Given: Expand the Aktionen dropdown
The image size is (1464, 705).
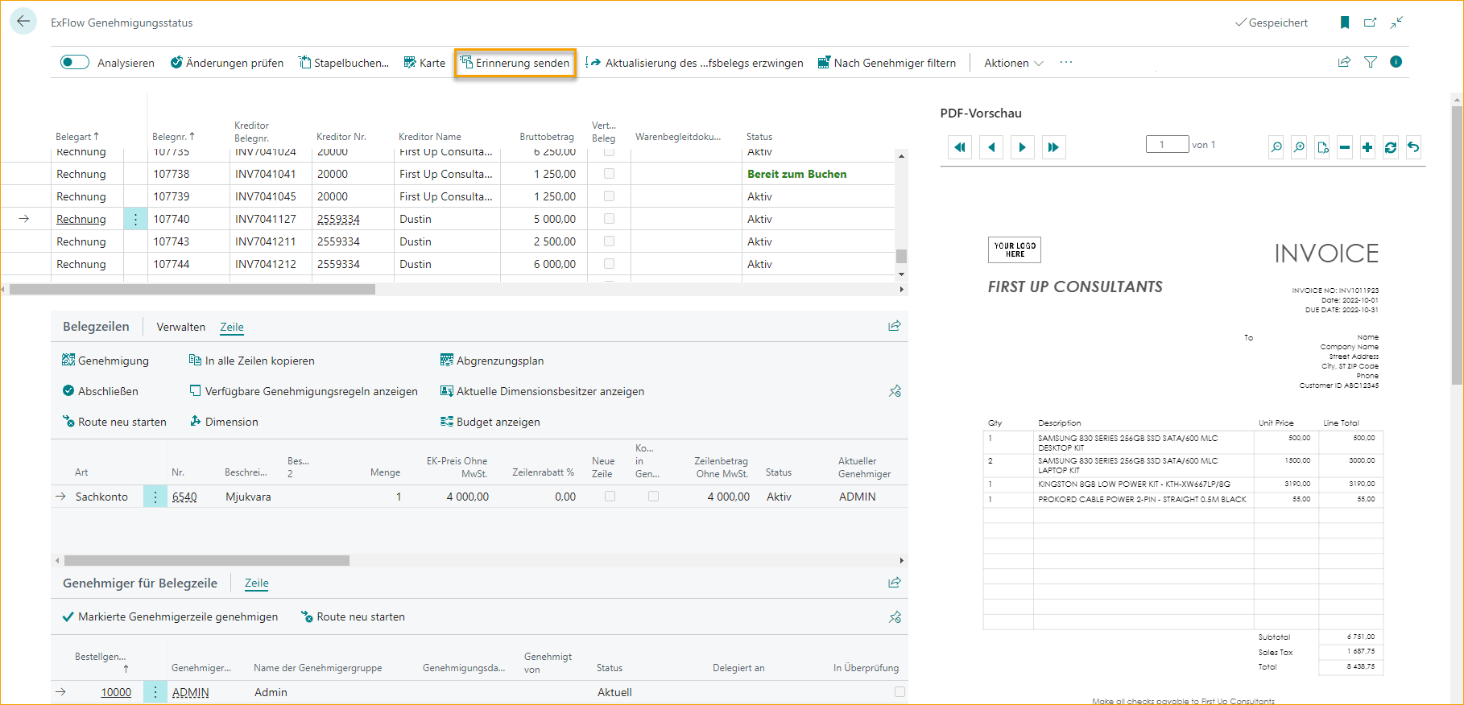Looking at the screenshot, I should click(1013, 63).
